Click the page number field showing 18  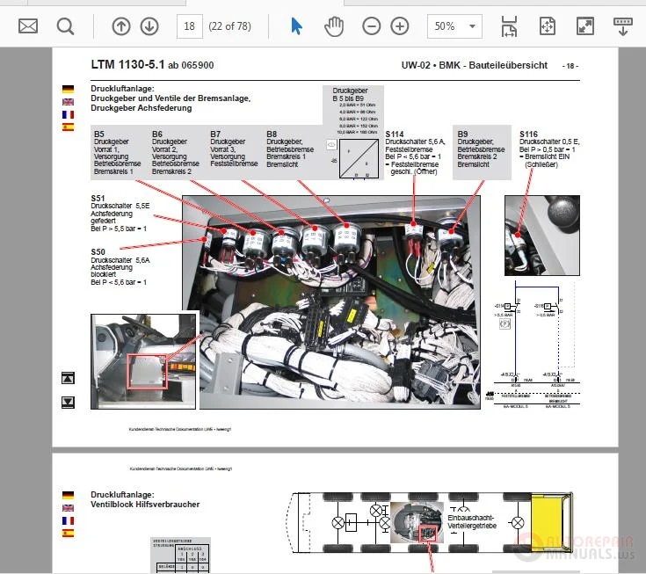[x=190, y=26]
